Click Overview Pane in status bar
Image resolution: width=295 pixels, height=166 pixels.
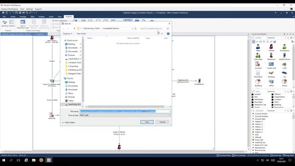(x=224, y=155)
